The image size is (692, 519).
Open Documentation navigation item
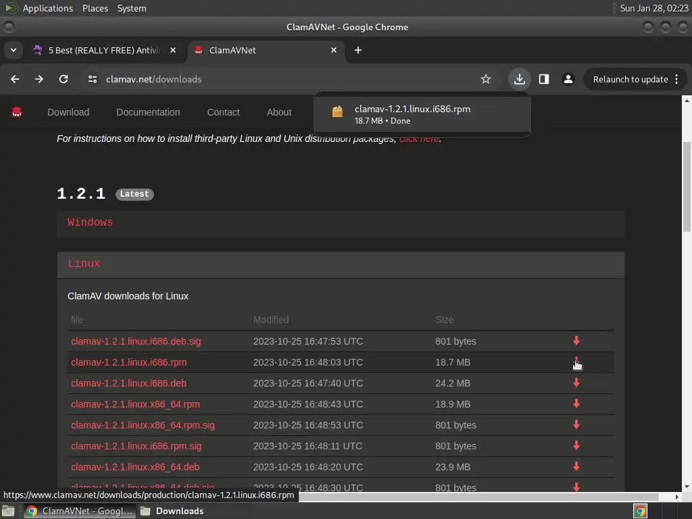[148, 112]
